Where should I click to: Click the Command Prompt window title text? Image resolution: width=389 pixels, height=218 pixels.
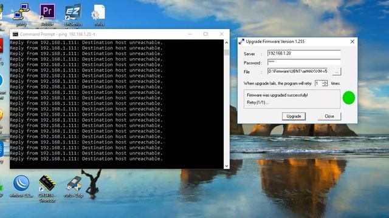(58, 34)
